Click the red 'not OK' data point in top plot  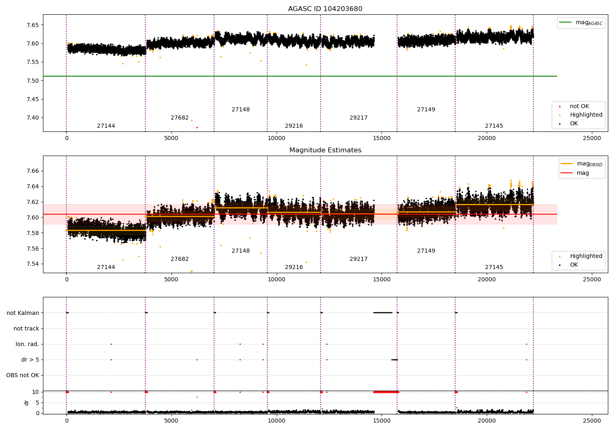197,127
